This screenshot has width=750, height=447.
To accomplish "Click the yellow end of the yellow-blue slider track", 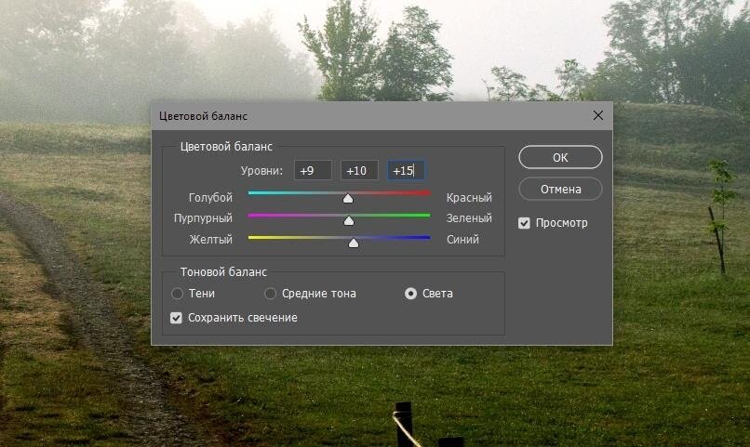I will (253, 237).
